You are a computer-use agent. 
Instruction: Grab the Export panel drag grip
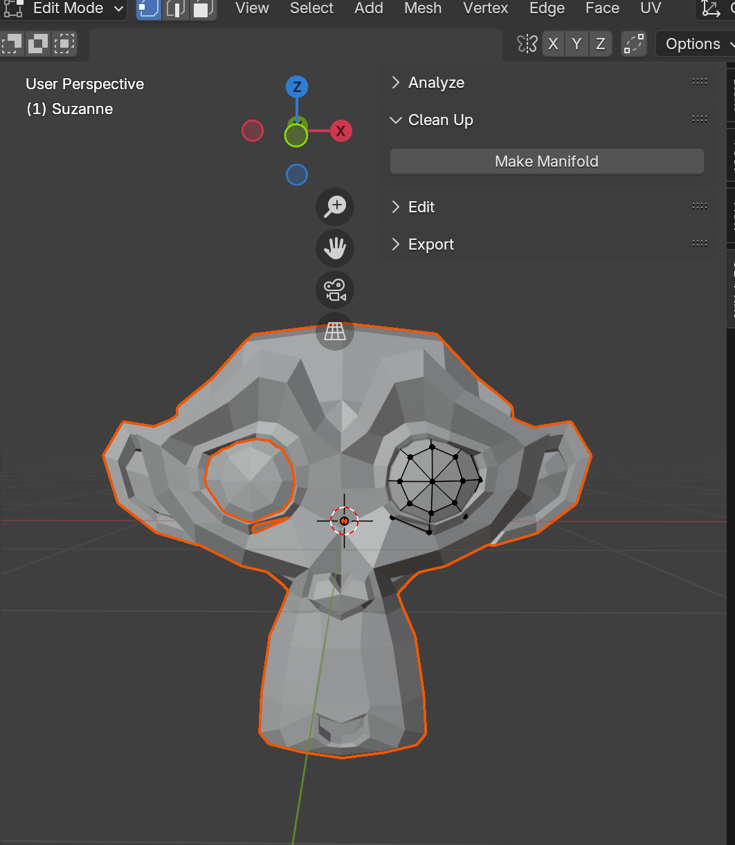click(700, 243)
